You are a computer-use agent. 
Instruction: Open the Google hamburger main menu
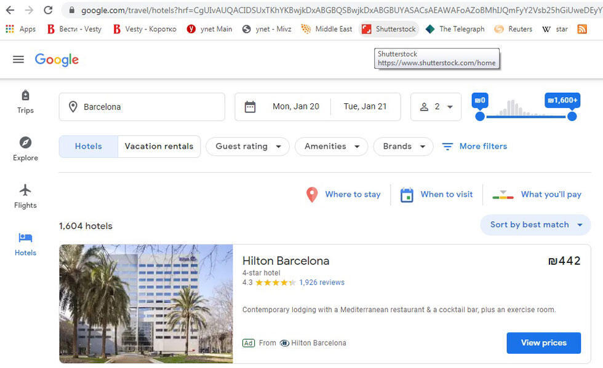click(18, 60)
